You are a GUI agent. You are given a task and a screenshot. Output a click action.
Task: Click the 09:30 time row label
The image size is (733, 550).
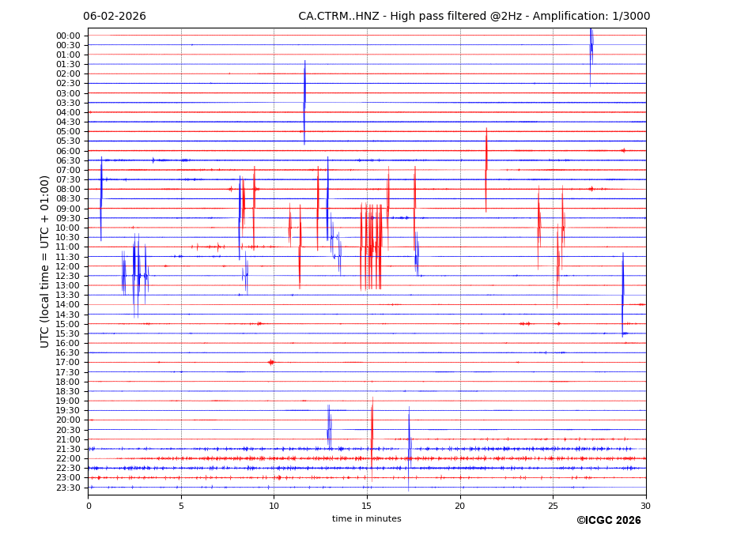click(x=68, y=218)
